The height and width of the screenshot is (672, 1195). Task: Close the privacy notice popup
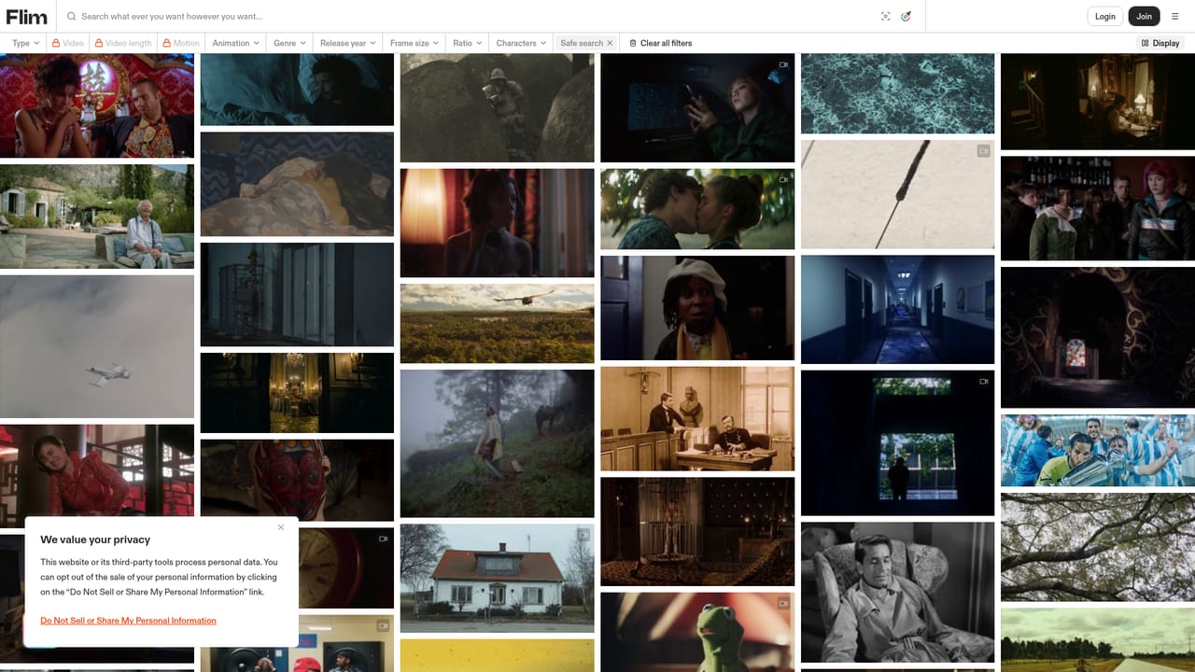281,527
